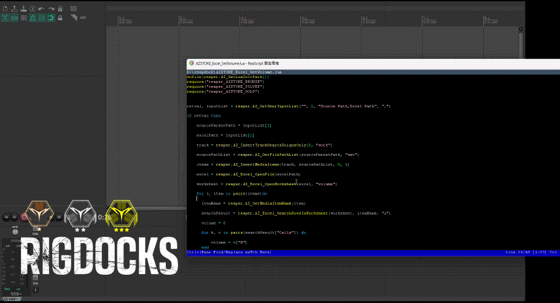Click the AZ_InsertTrackSearchUniqueOnly line
Screen dimensions: 560x303
(264, 145)
